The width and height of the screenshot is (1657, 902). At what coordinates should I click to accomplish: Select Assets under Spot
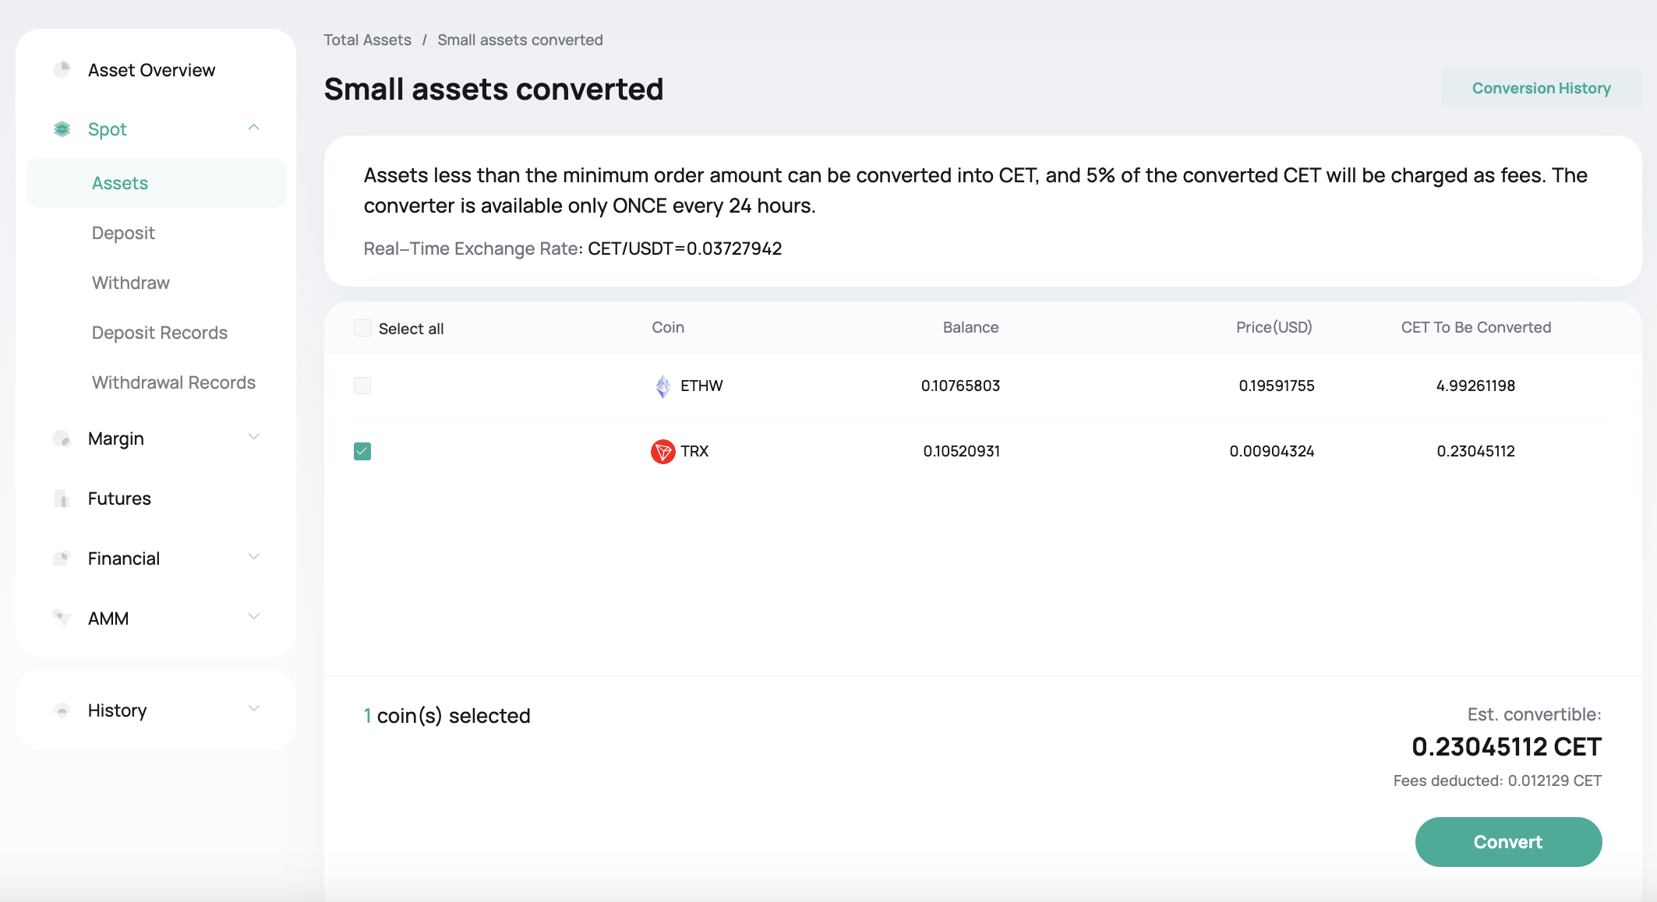pos(156,183)
